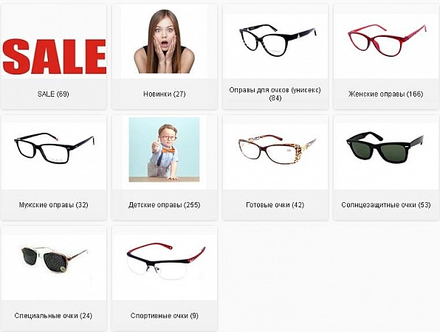Click the red women's frames image
The image size is (440, 332).
pos(387,40)
